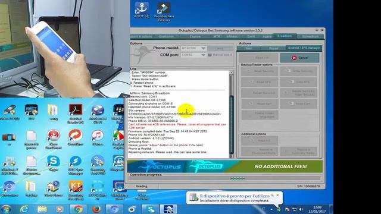Image resolution: width=381 pixels, height=214 pixels.
Task: Open the Spreadtrum platform tab
Action: tap(310, 36)
